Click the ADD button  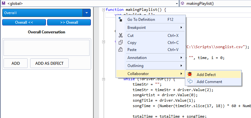pyautogui.click(x=16, y=63)
